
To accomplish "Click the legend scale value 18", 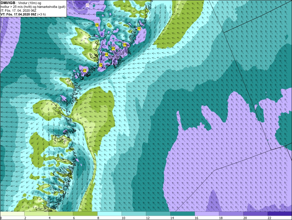I will point(221,218).
